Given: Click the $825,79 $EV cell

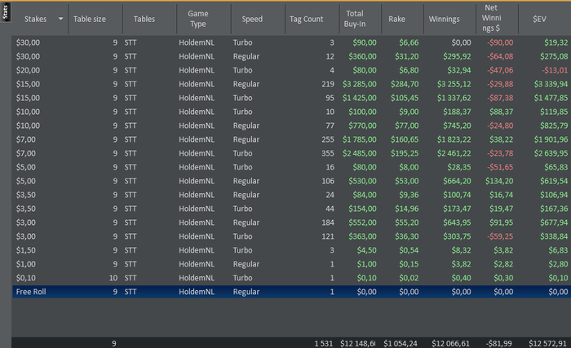Looking at the screenshot, I should 554,126.
